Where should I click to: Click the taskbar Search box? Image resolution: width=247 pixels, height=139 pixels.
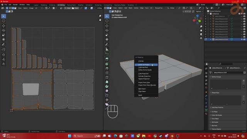(x=87, y=136)
